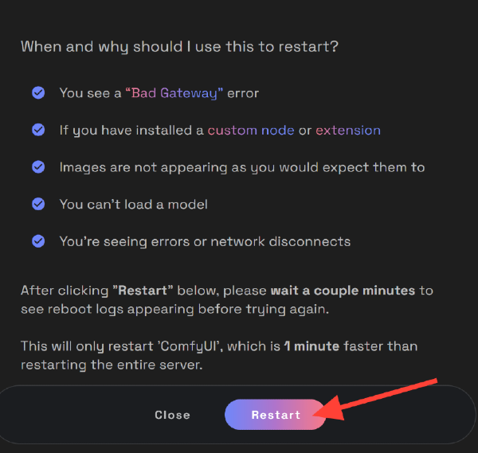Click the "Bad Gateway" highlighted text
Viewport: 478px width, 453px height.
point(174,93)
